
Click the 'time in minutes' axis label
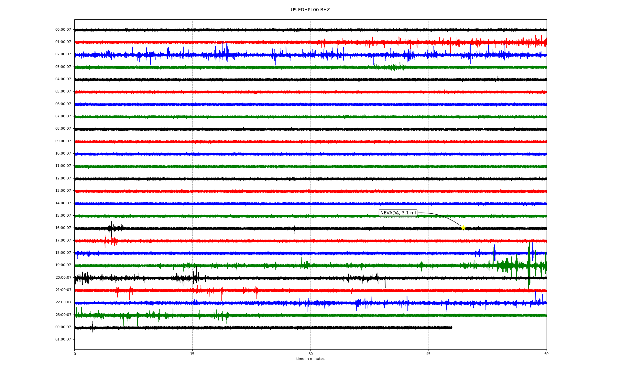pyautogui.click(x=310, y=359)
